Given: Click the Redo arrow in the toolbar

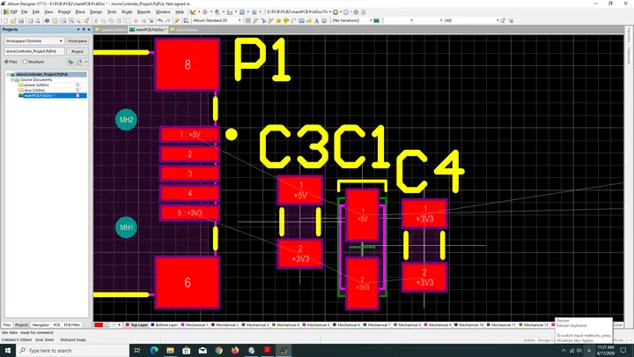Looking at the screenshot, I should click(168, 20).
